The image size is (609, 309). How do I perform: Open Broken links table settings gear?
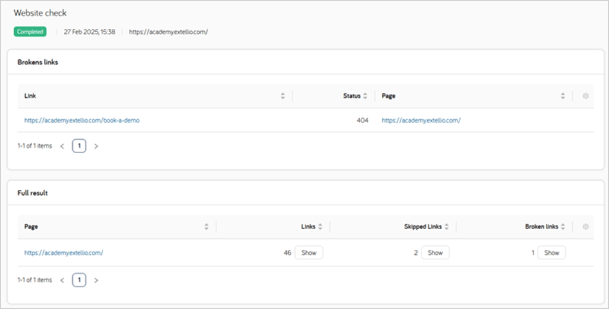tap(586, 96)
